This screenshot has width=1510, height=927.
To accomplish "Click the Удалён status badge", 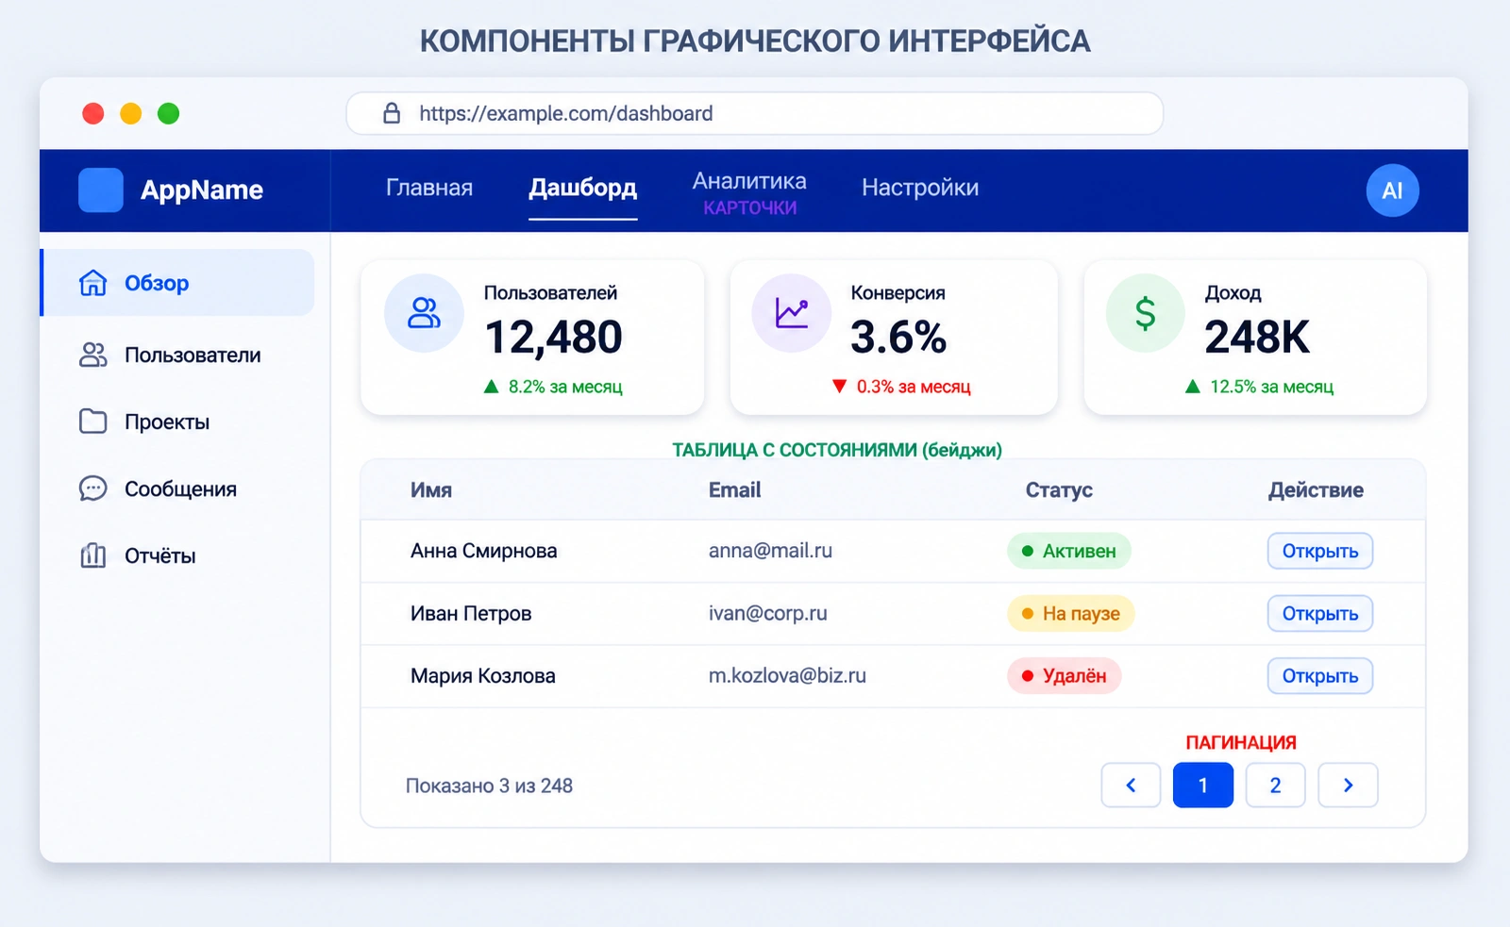I will point(1065,676).
